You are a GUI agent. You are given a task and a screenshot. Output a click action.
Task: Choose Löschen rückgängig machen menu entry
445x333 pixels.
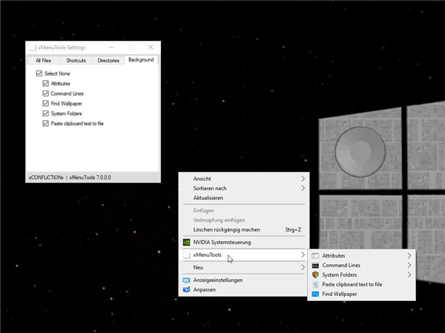tap(226, 230)
